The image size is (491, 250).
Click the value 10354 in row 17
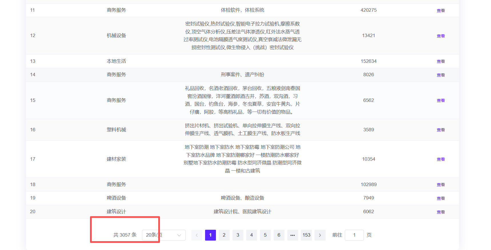point(368,159)
